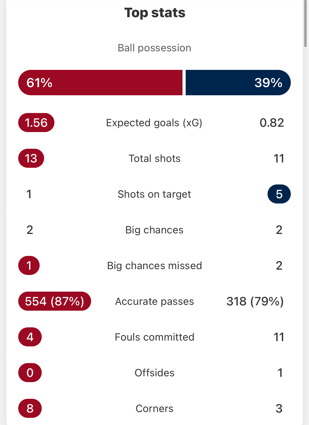Select the navy 5 shots on target badge
This screenshot has width=309, height=425.
[x=279, y=194]
